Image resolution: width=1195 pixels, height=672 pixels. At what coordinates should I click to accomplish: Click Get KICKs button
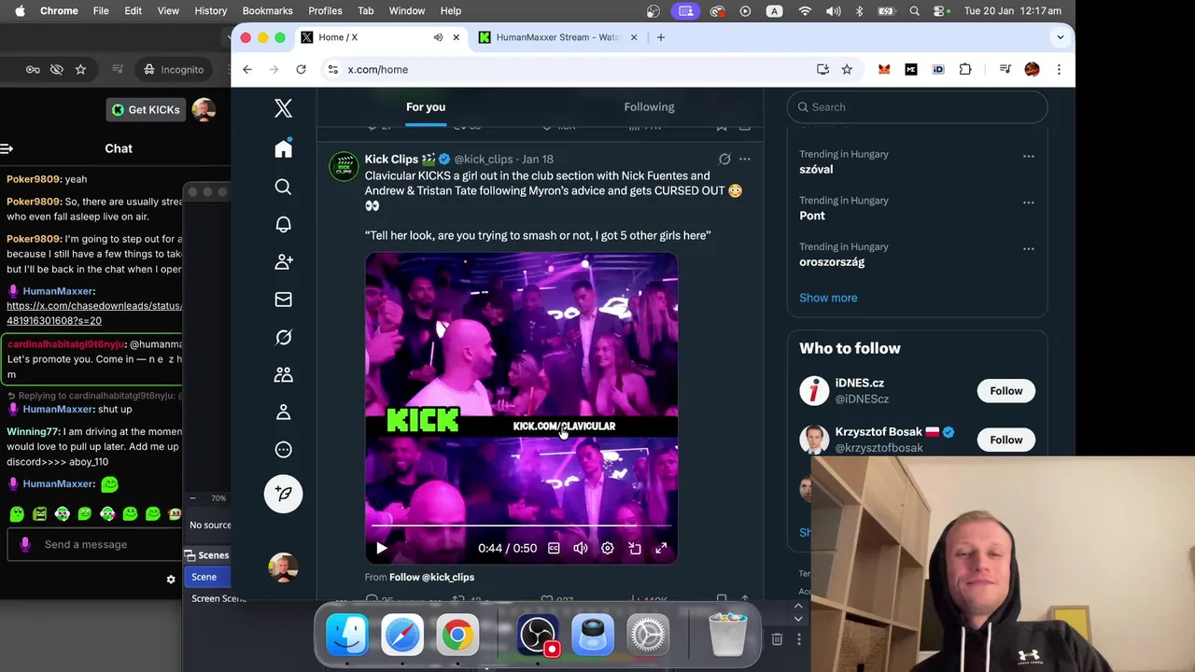click(x=146, y=110)
